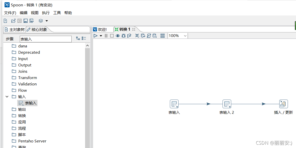
Task: Switch to the 核心对象 tab
Action: pyautogui.click(x=37, y=29)
